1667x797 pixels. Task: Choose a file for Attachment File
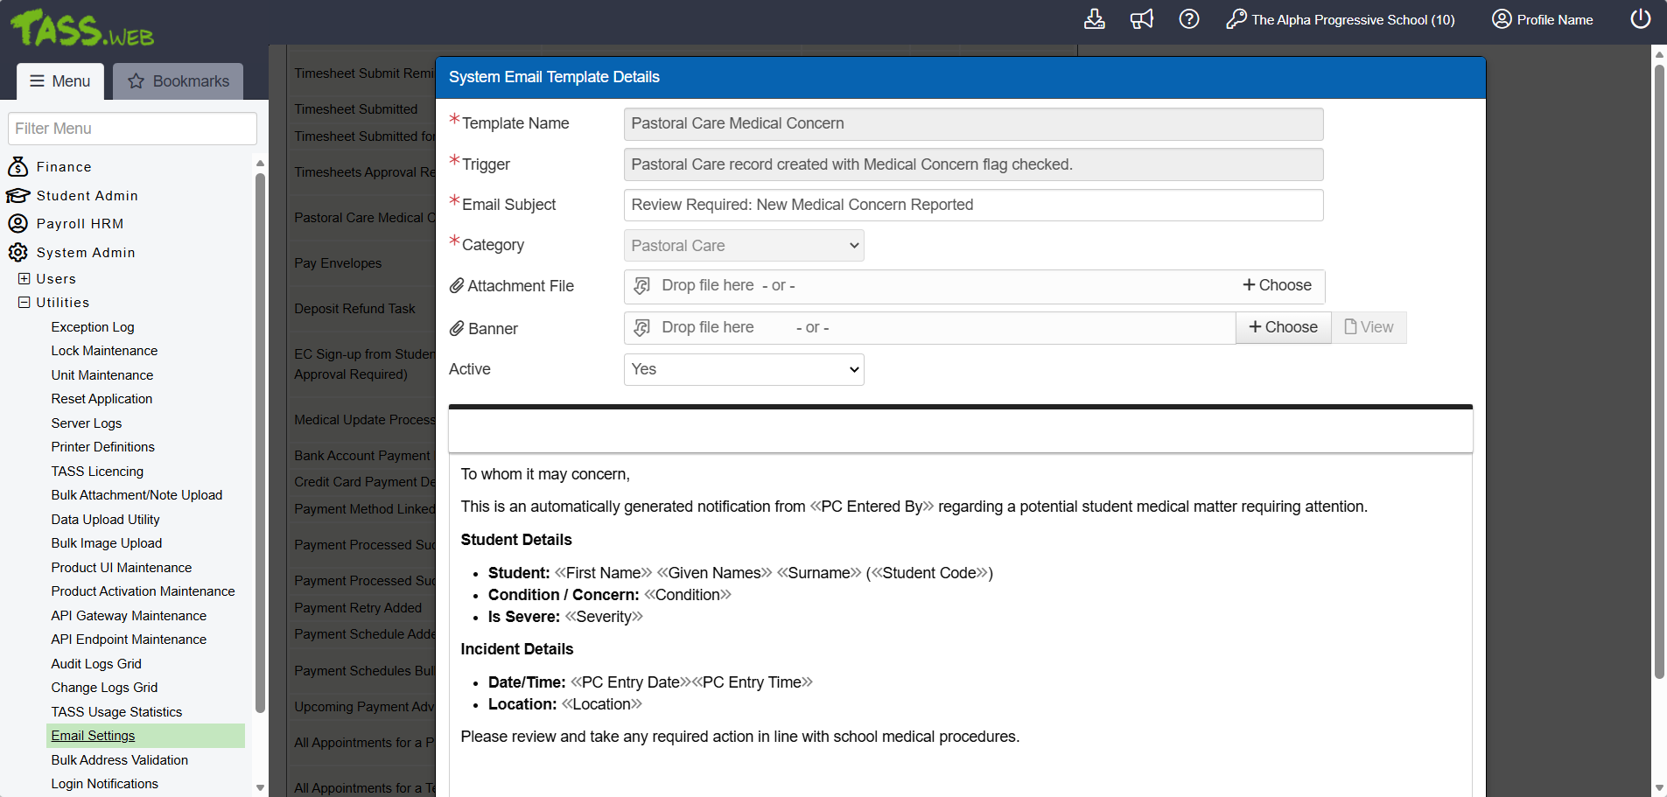pyautogui.click(x=1277, y=285)
